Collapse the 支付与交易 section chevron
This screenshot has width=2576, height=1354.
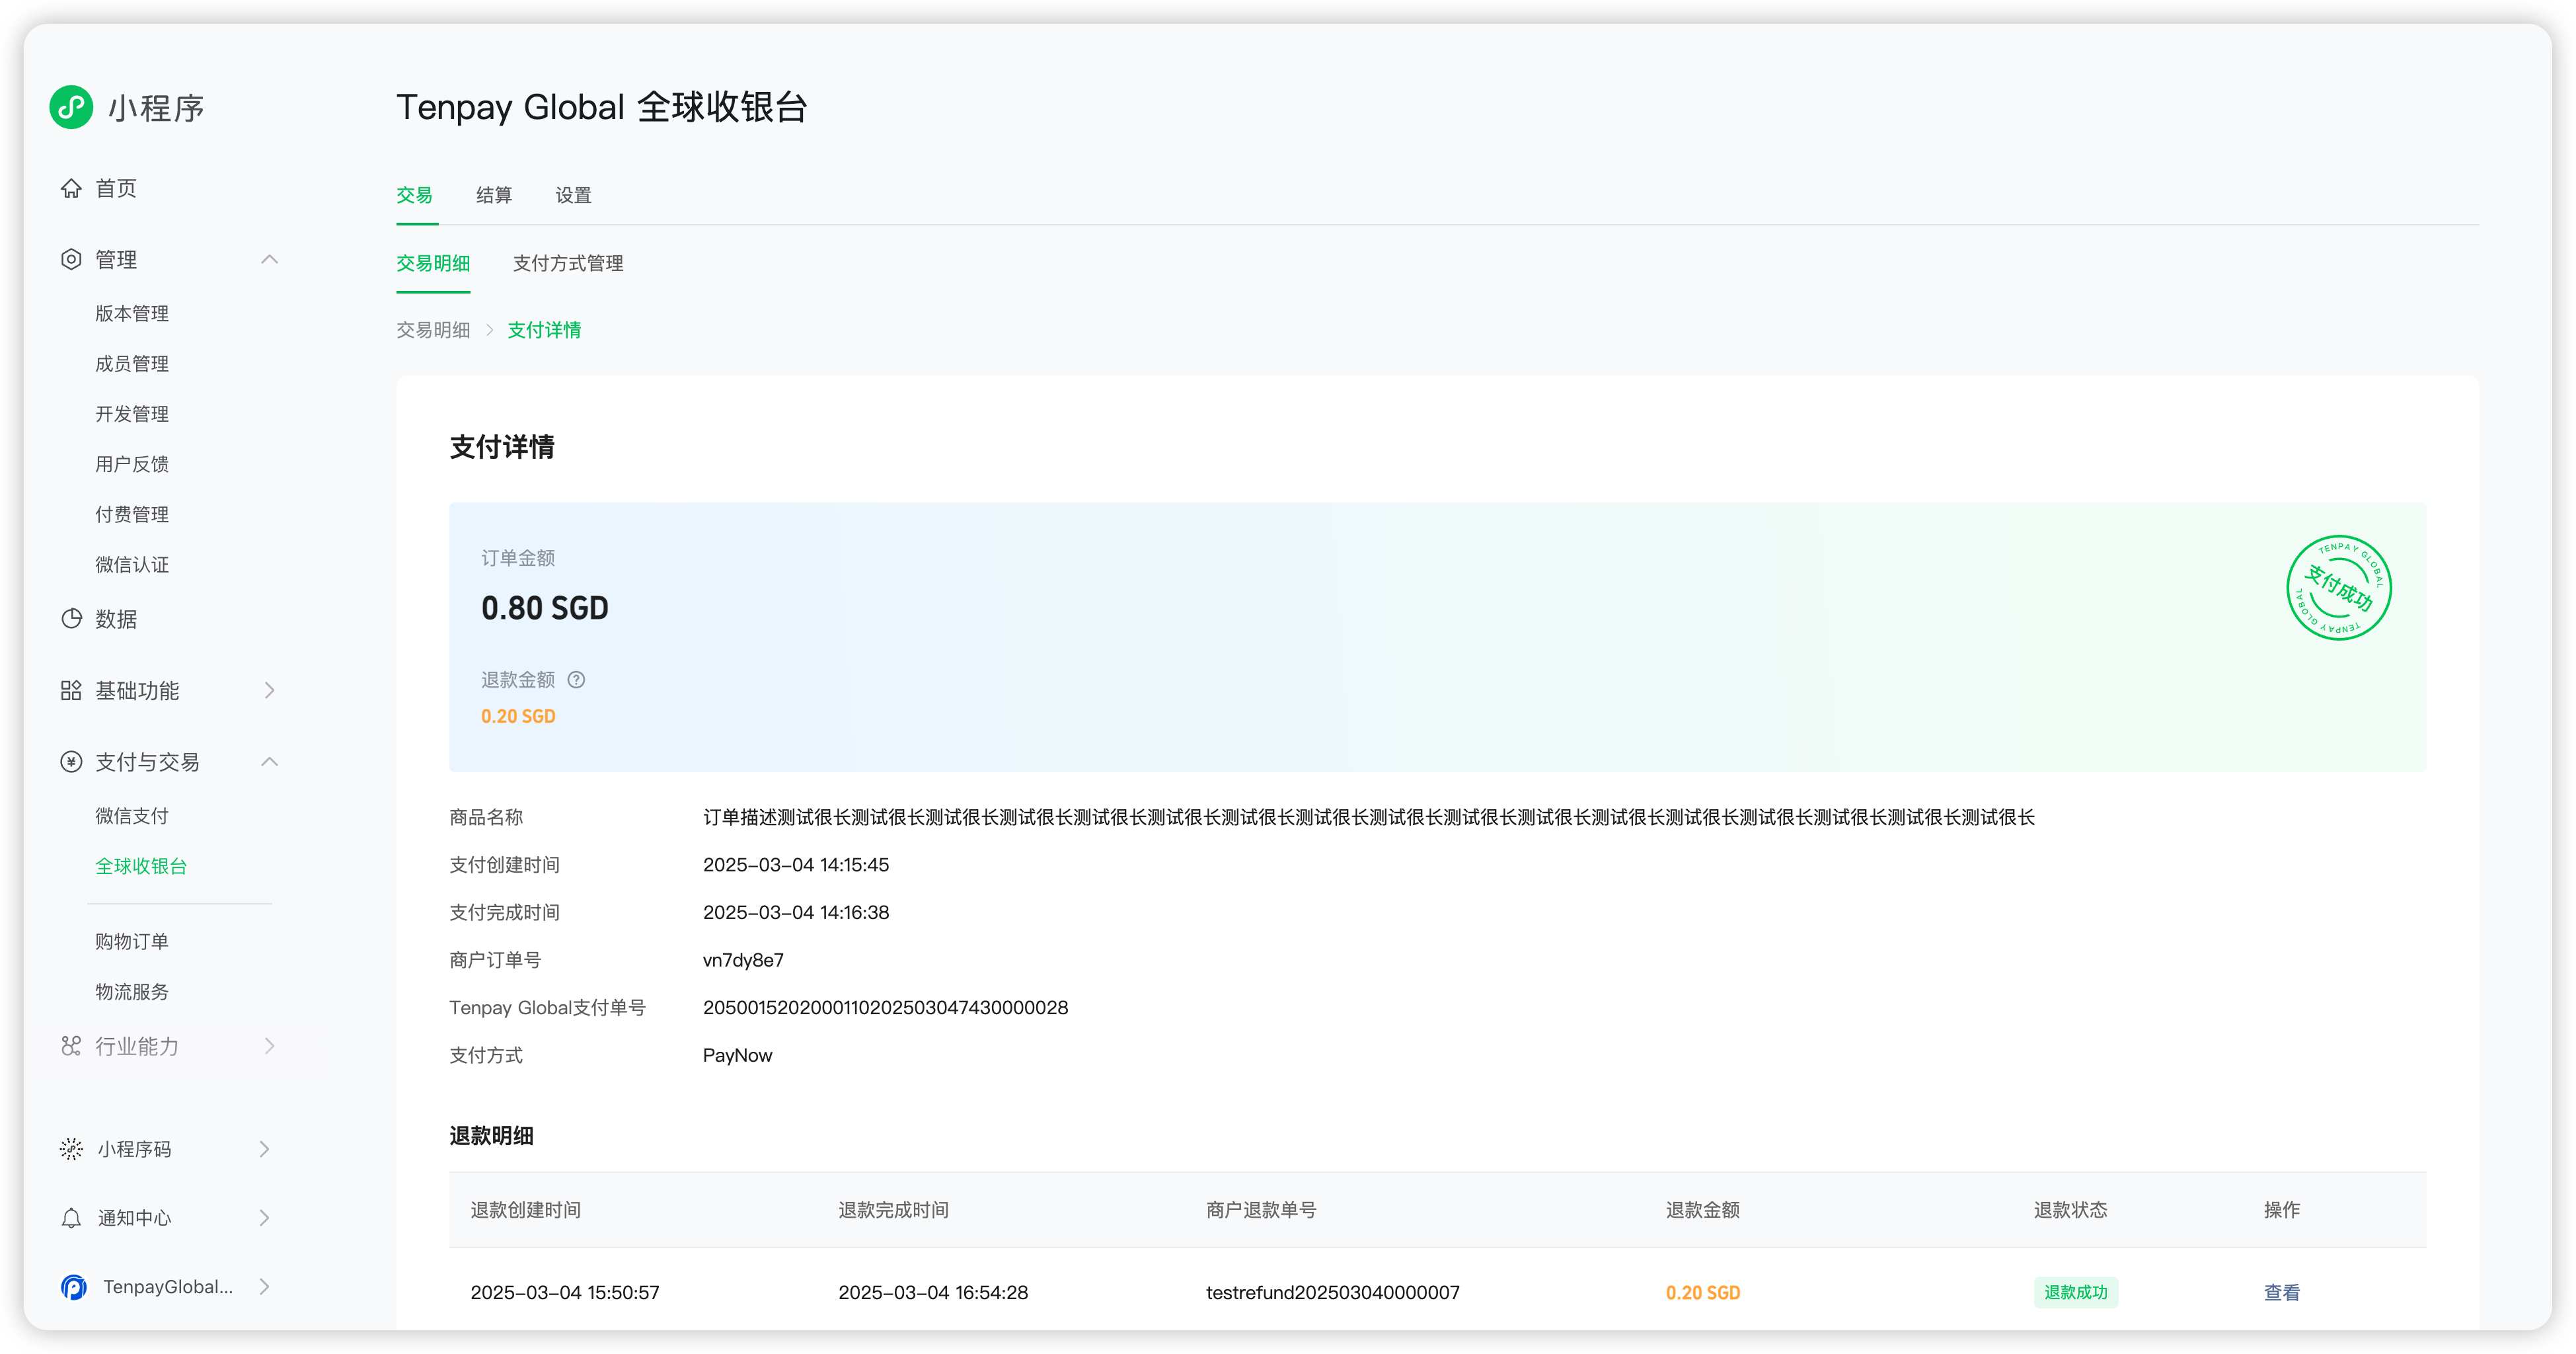(269, 762)
